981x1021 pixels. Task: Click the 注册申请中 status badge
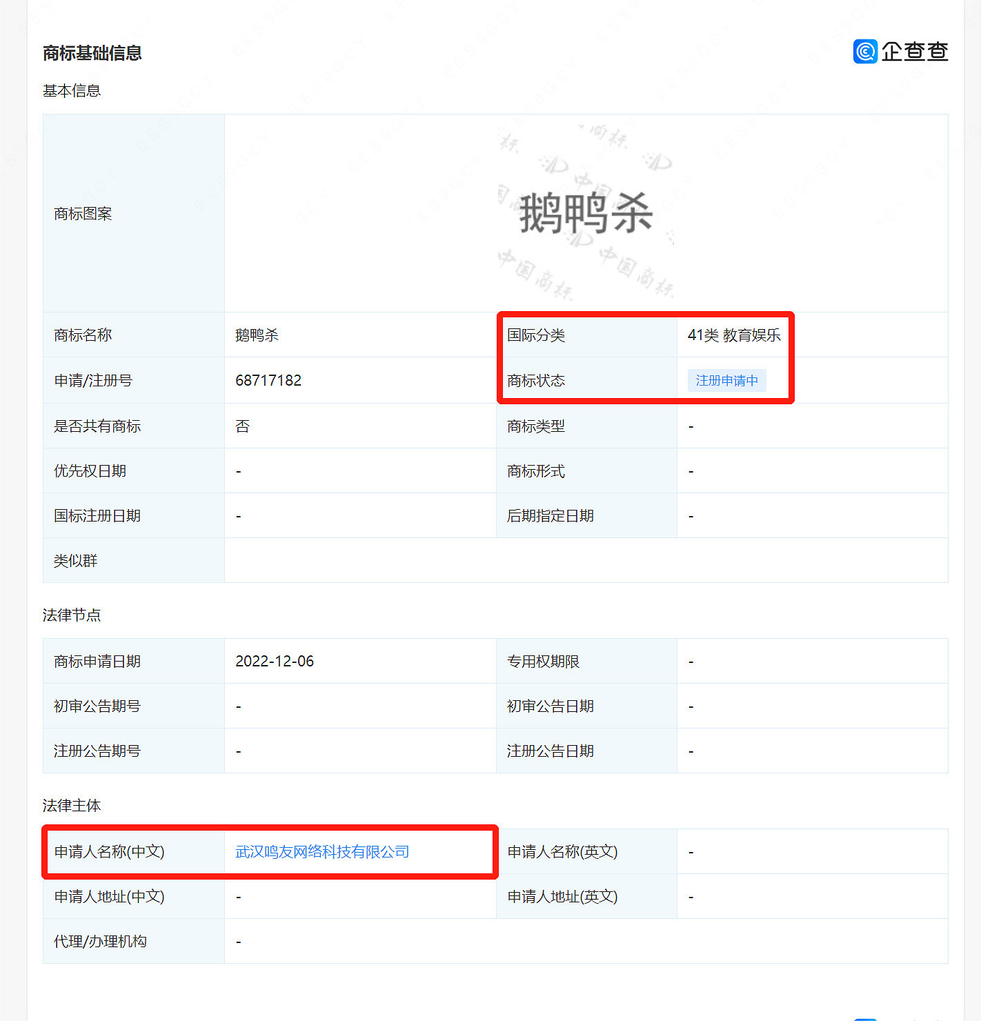(726, 380)
